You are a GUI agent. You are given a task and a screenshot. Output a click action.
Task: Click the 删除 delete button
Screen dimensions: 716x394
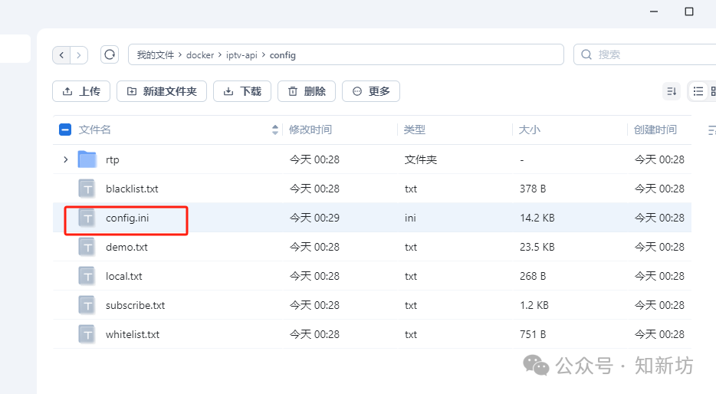pos(307,91)
